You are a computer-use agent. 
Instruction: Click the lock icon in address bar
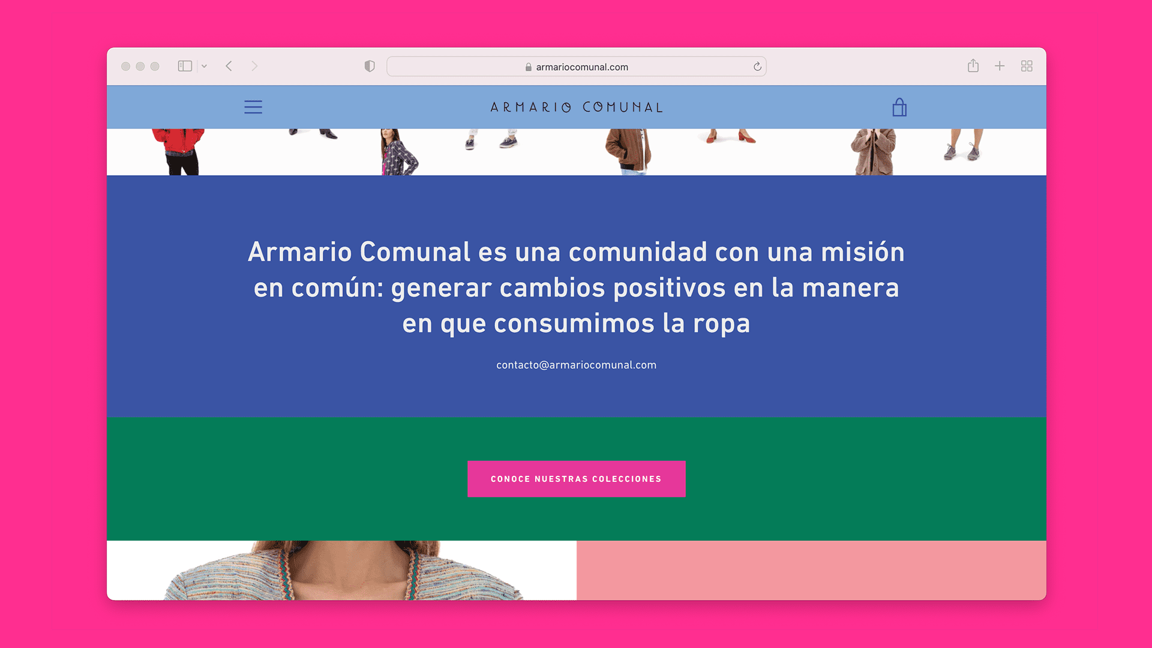529,67
